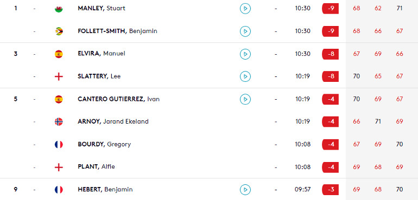Click the -3 score badge for Hebert
The height and width of the screenshot is (200, 418).
click(330, 190)
